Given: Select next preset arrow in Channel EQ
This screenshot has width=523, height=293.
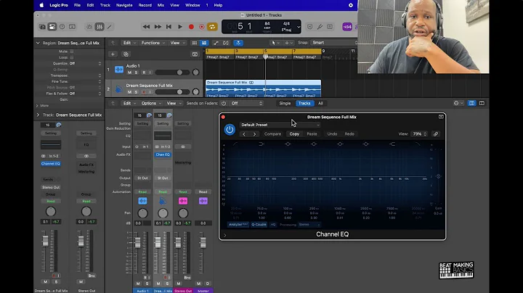Looking at the screenshot, I should tap(254, 134).
